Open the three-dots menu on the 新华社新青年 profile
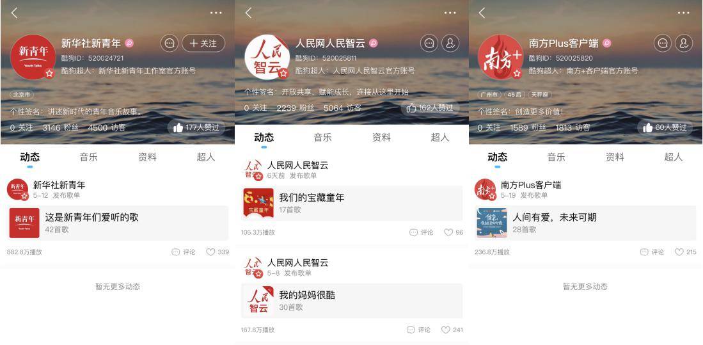The width and height of the screenshot is (703, 345). click(216, 13)
